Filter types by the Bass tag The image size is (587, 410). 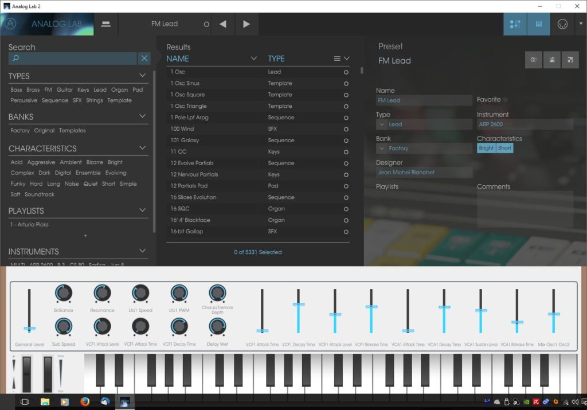[16, 90]
